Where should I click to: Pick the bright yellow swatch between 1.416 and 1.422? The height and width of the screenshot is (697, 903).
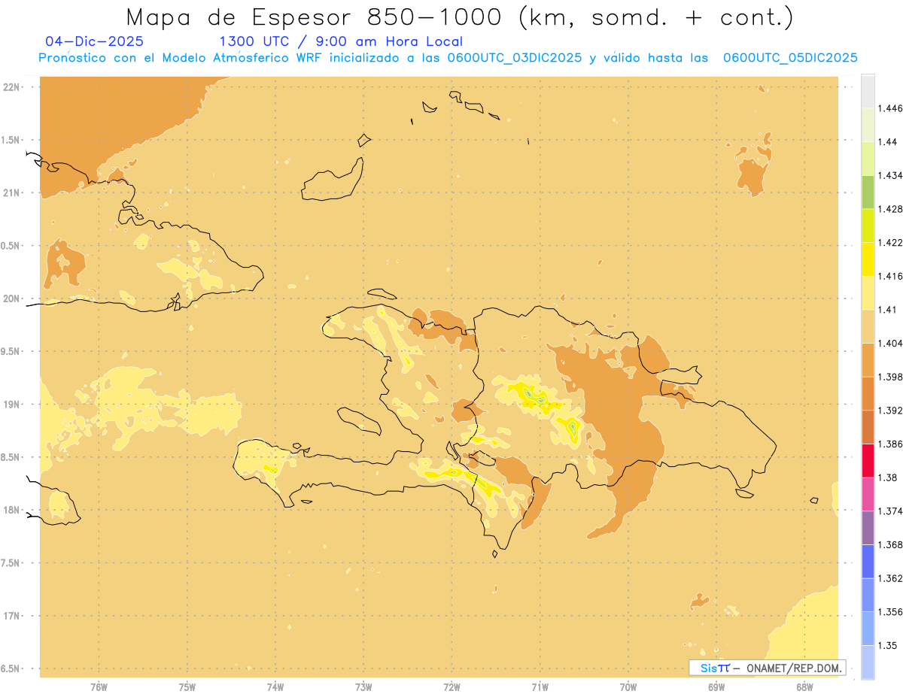[868, 259]
